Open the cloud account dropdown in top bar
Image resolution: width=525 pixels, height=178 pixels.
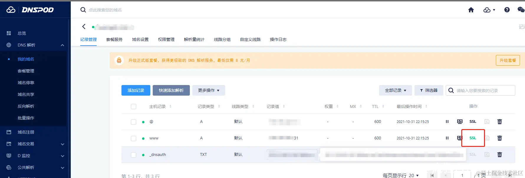pyautogui.click(x=489, y=10)
